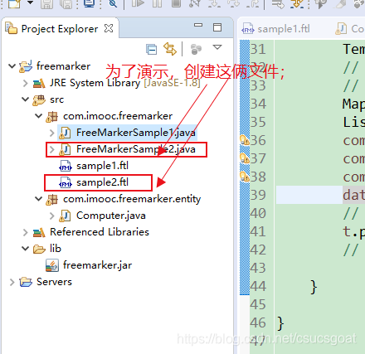Expand the Servers project
The width and height of the screenshot is (365, 354).
tap(12, 282)
